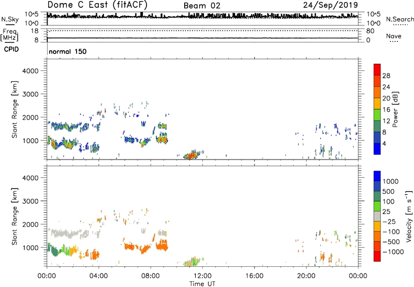Click the orange velocity band near 06:30 UT
This screenshot has width=414, height=287.
[x=131, y=247]
